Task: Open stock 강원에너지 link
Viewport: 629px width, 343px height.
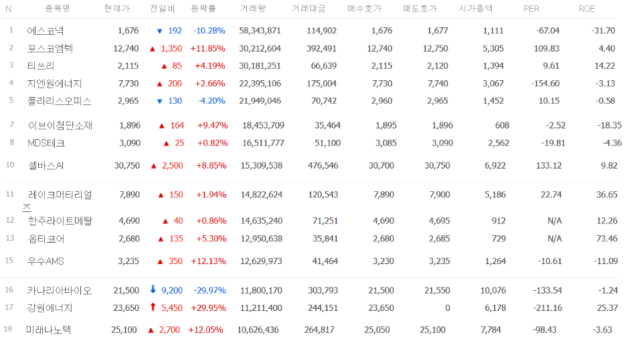Action: 50,308
